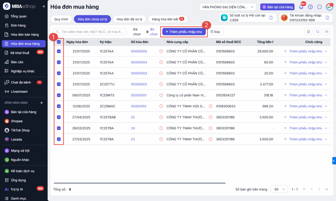Open the help question mark icon
The height and width of the screenshot is (201, 336).
point(310,7)
